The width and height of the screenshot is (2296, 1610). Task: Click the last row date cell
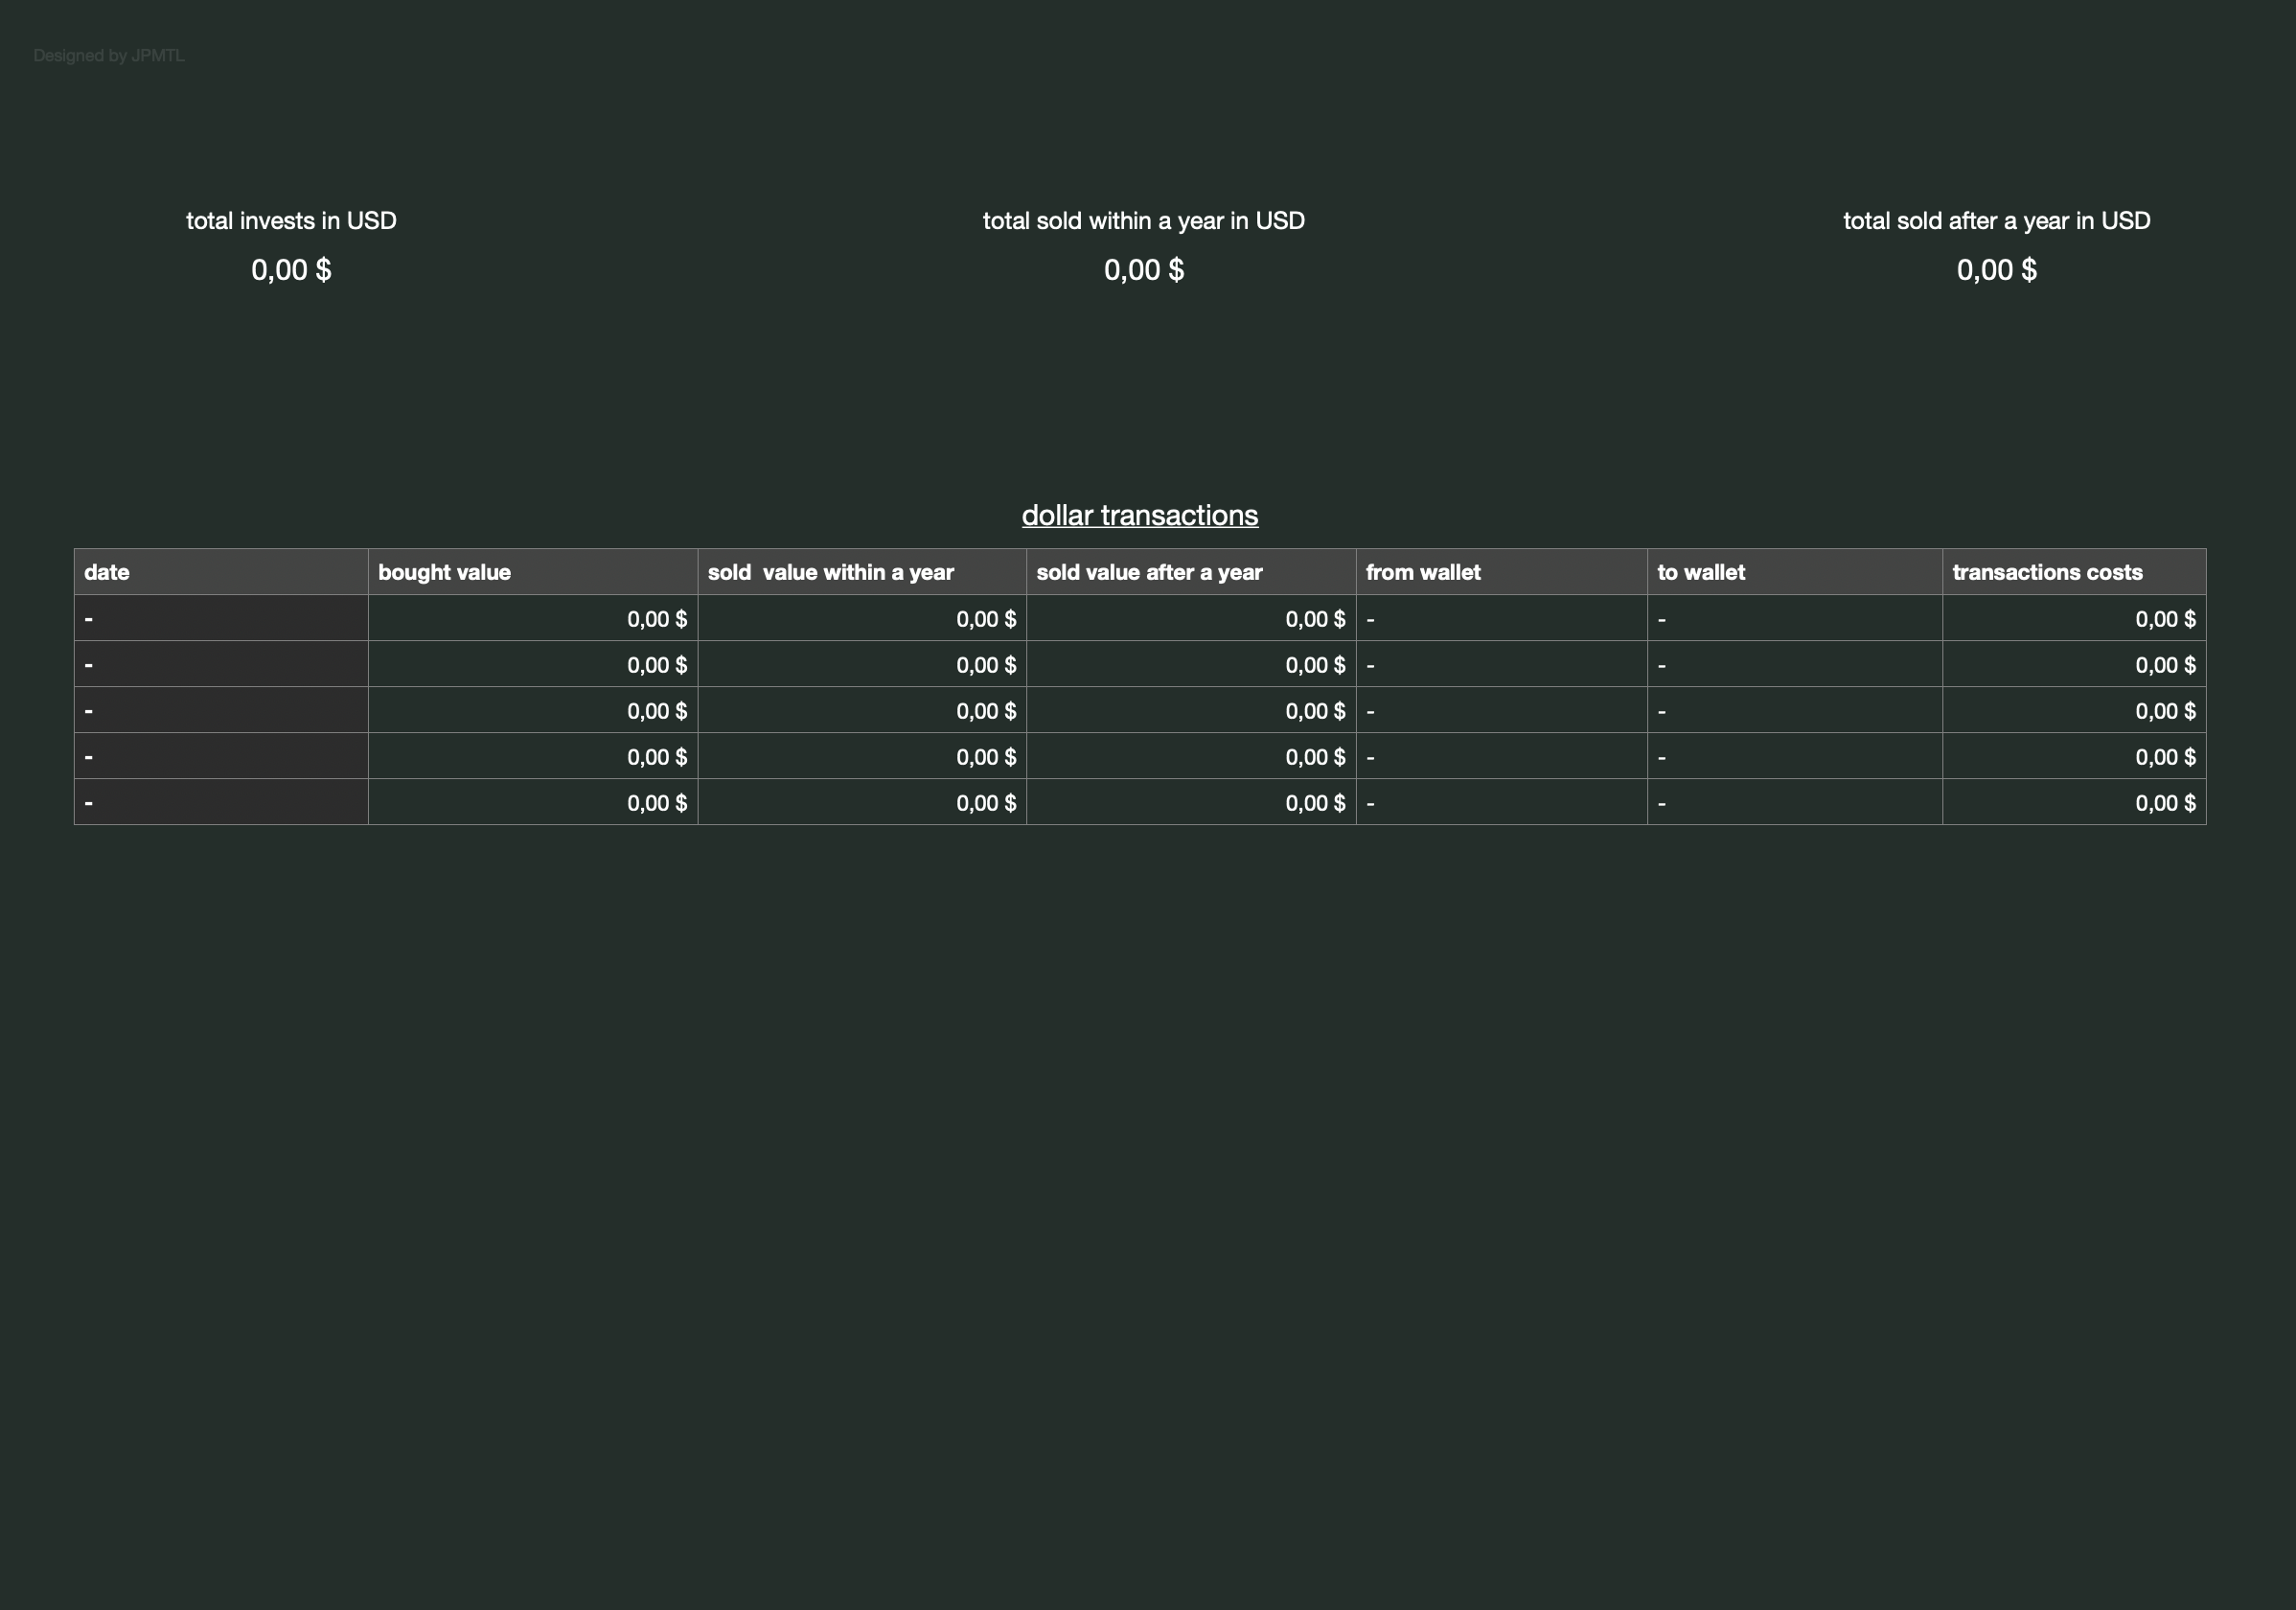pos(221,802)
